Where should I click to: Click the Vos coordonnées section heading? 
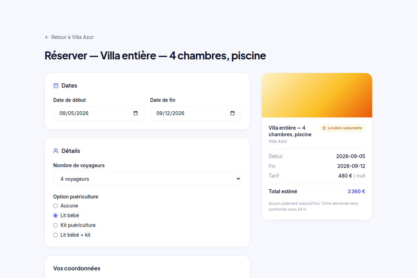coord(77,268)
